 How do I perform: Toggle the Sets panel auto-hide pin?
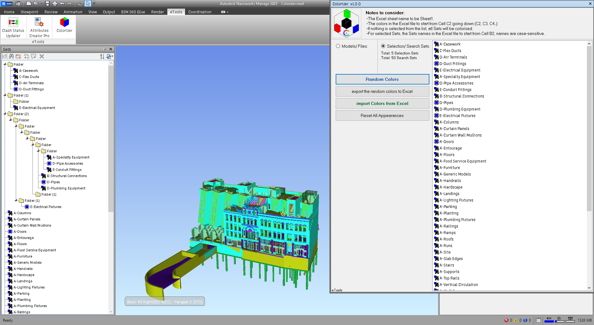coord(105,49)
